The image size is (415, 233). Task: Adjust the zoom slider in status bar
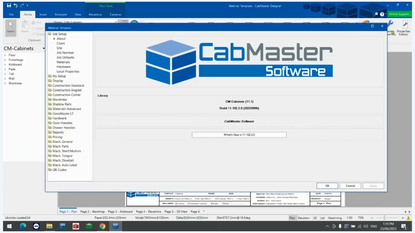(x=384, y=218)
